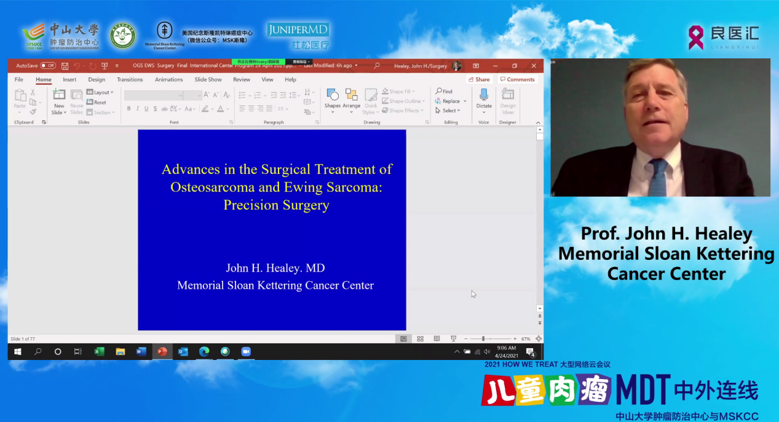This screenshot has height=422, width=779.
Task: Open Outlook from the taskbar
Action: (183, 351)
